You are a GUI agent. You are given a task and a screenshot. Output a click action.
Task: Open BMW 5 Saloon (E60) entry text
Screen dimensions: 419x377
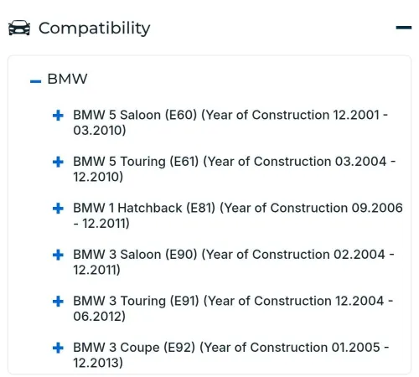[230, 122]
